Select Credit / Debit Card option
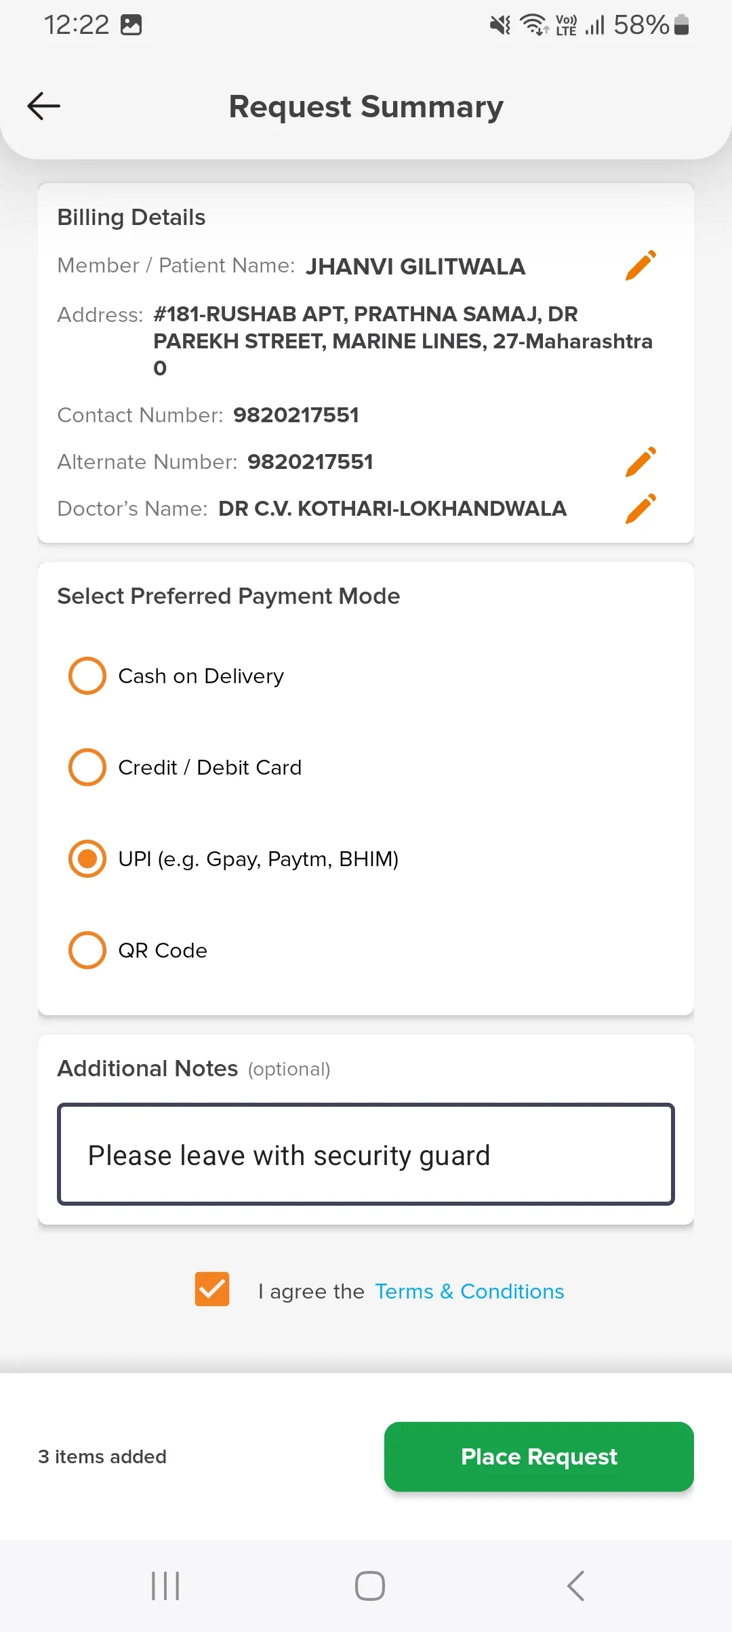The image size is (732, 1632). (185, 767)
